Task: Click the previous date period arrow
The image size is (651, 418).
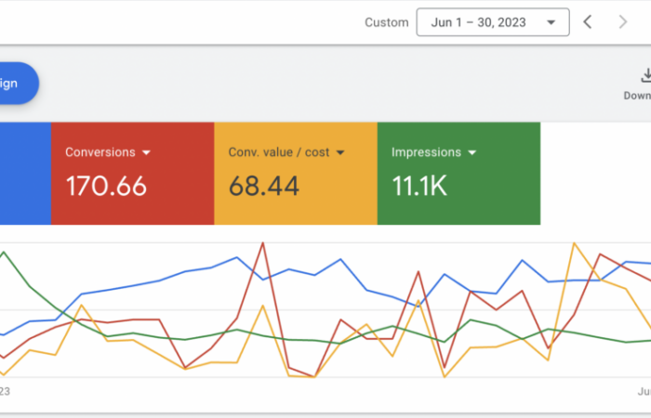Action: (587, 22)
